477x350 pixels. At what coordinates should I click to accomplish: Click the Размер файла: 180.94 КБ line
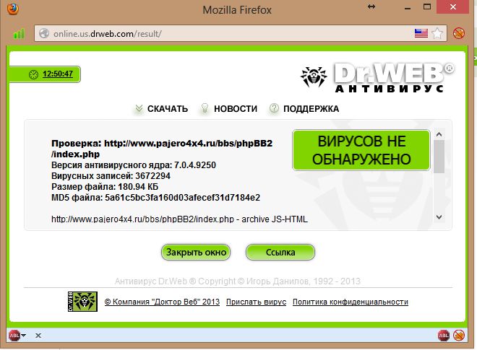[x=105, y=186]
